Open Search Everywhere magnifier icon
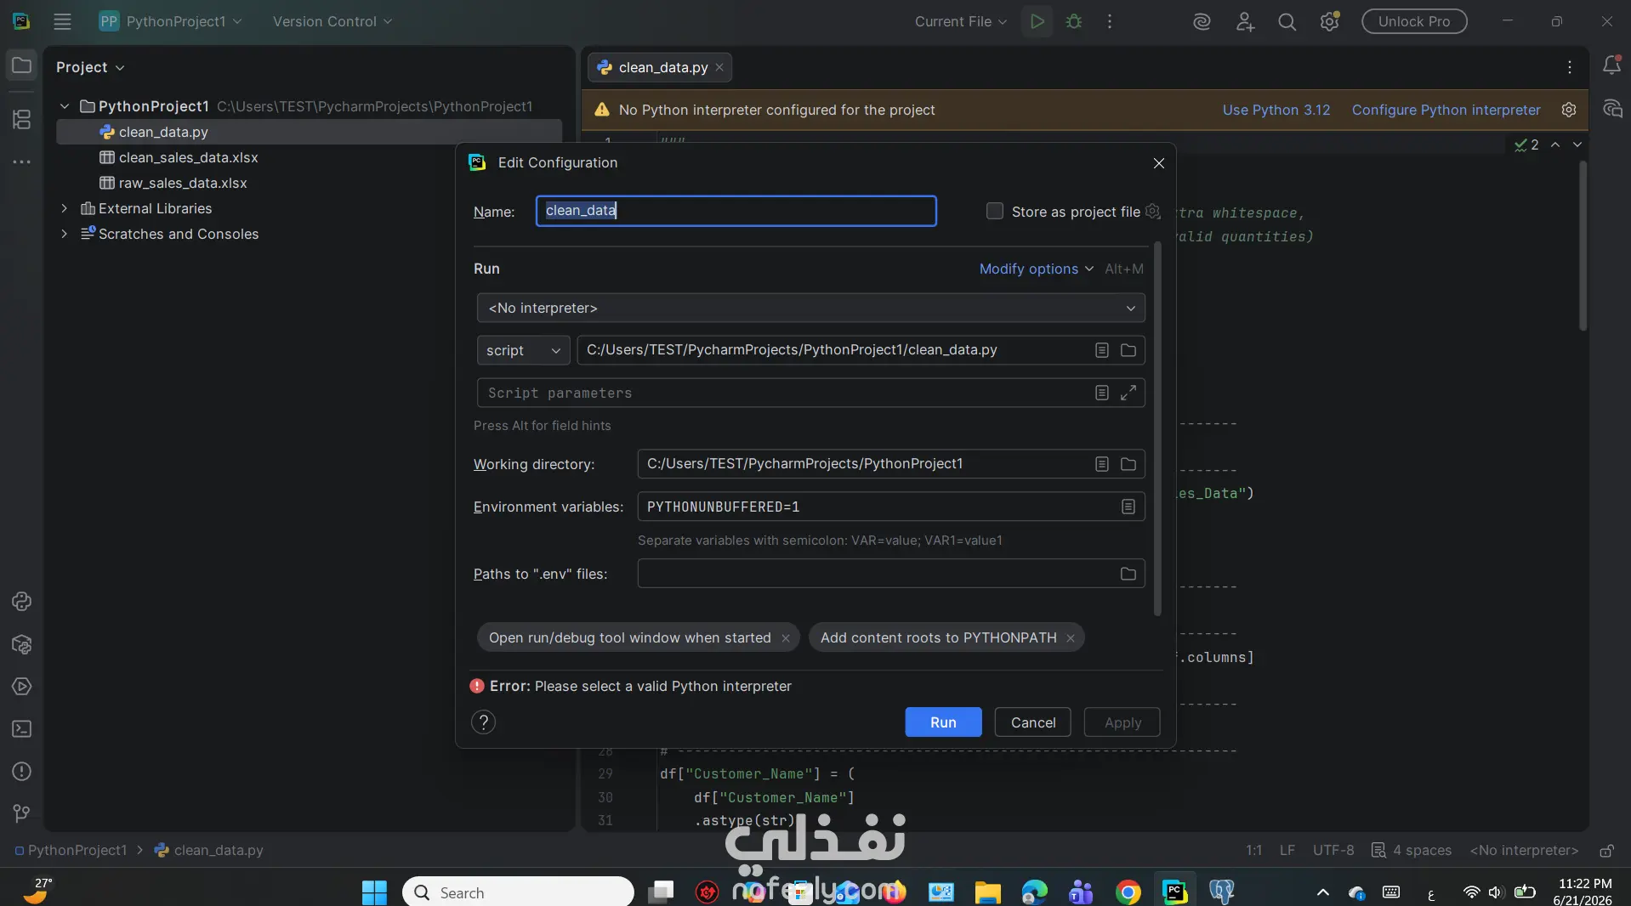This screenshot has width=1631, height=906. (1287, 22)
